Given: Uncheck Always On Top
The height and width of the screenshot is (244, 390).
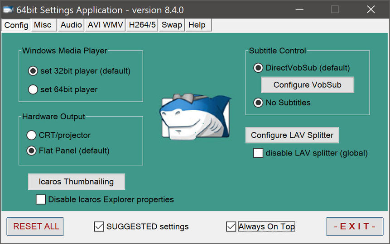Looking at the screenshot, I should [x=231, y=227].
